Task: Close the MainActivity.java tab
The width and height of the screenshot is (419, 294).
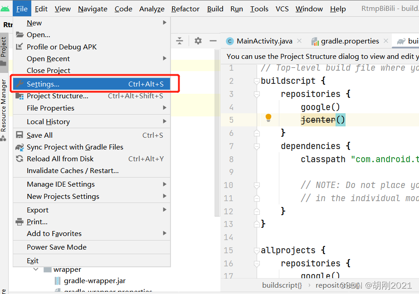Action: (x=299, y=41)
